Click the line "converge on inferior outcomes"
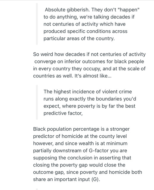This screenshot has height=190, width=154. click(x=89, y=61)
